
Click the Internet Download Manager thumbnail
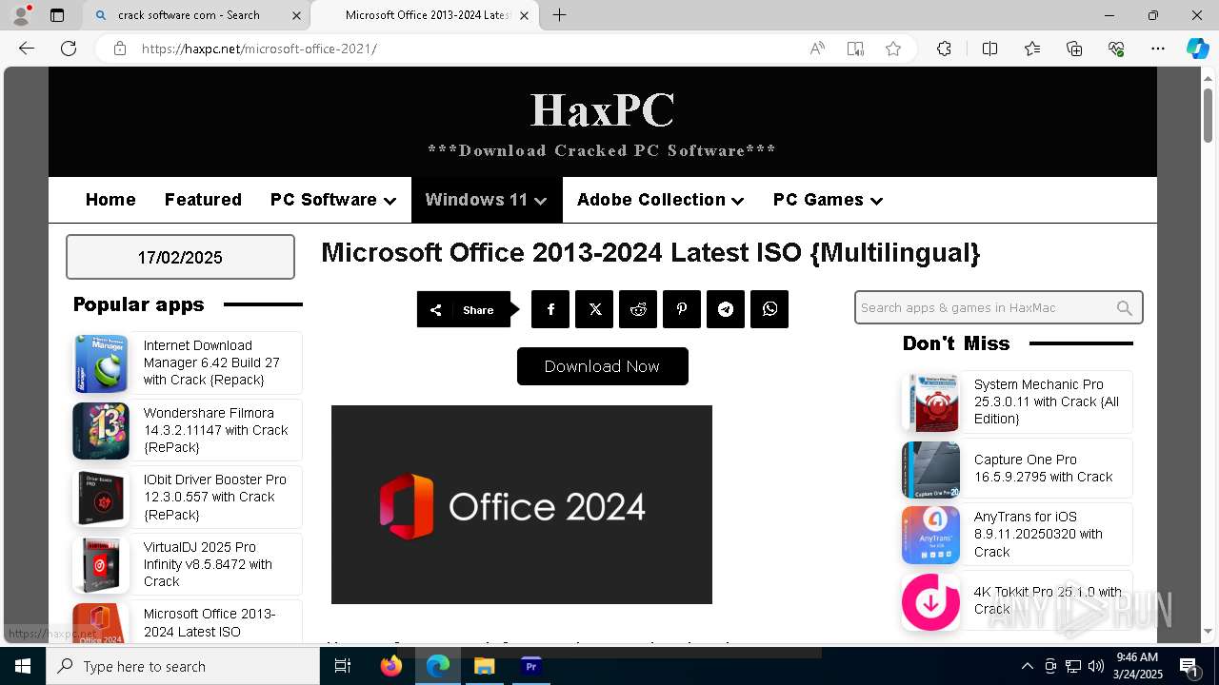101,363
